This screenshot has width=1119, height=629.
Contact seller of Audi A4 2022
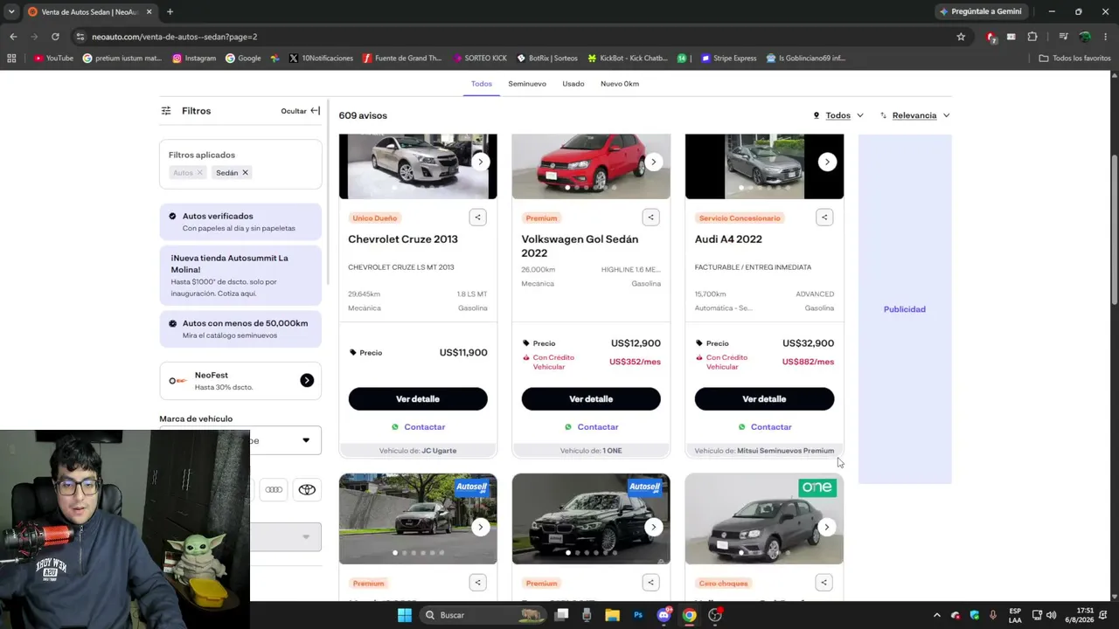tap(764, 427)
